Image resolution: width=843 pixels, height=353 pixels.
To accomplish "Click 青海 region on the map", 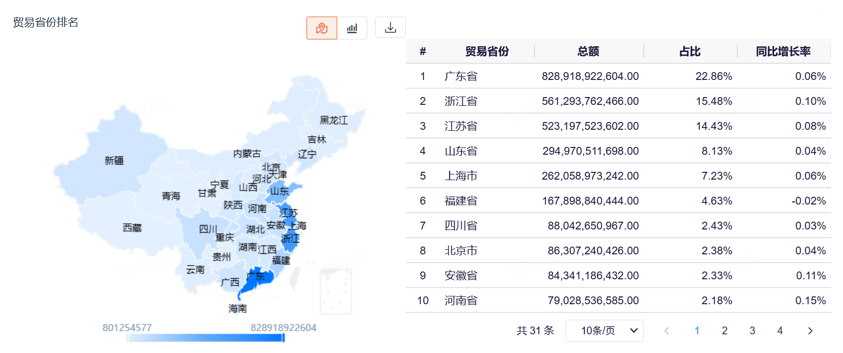I will (171, 196).
